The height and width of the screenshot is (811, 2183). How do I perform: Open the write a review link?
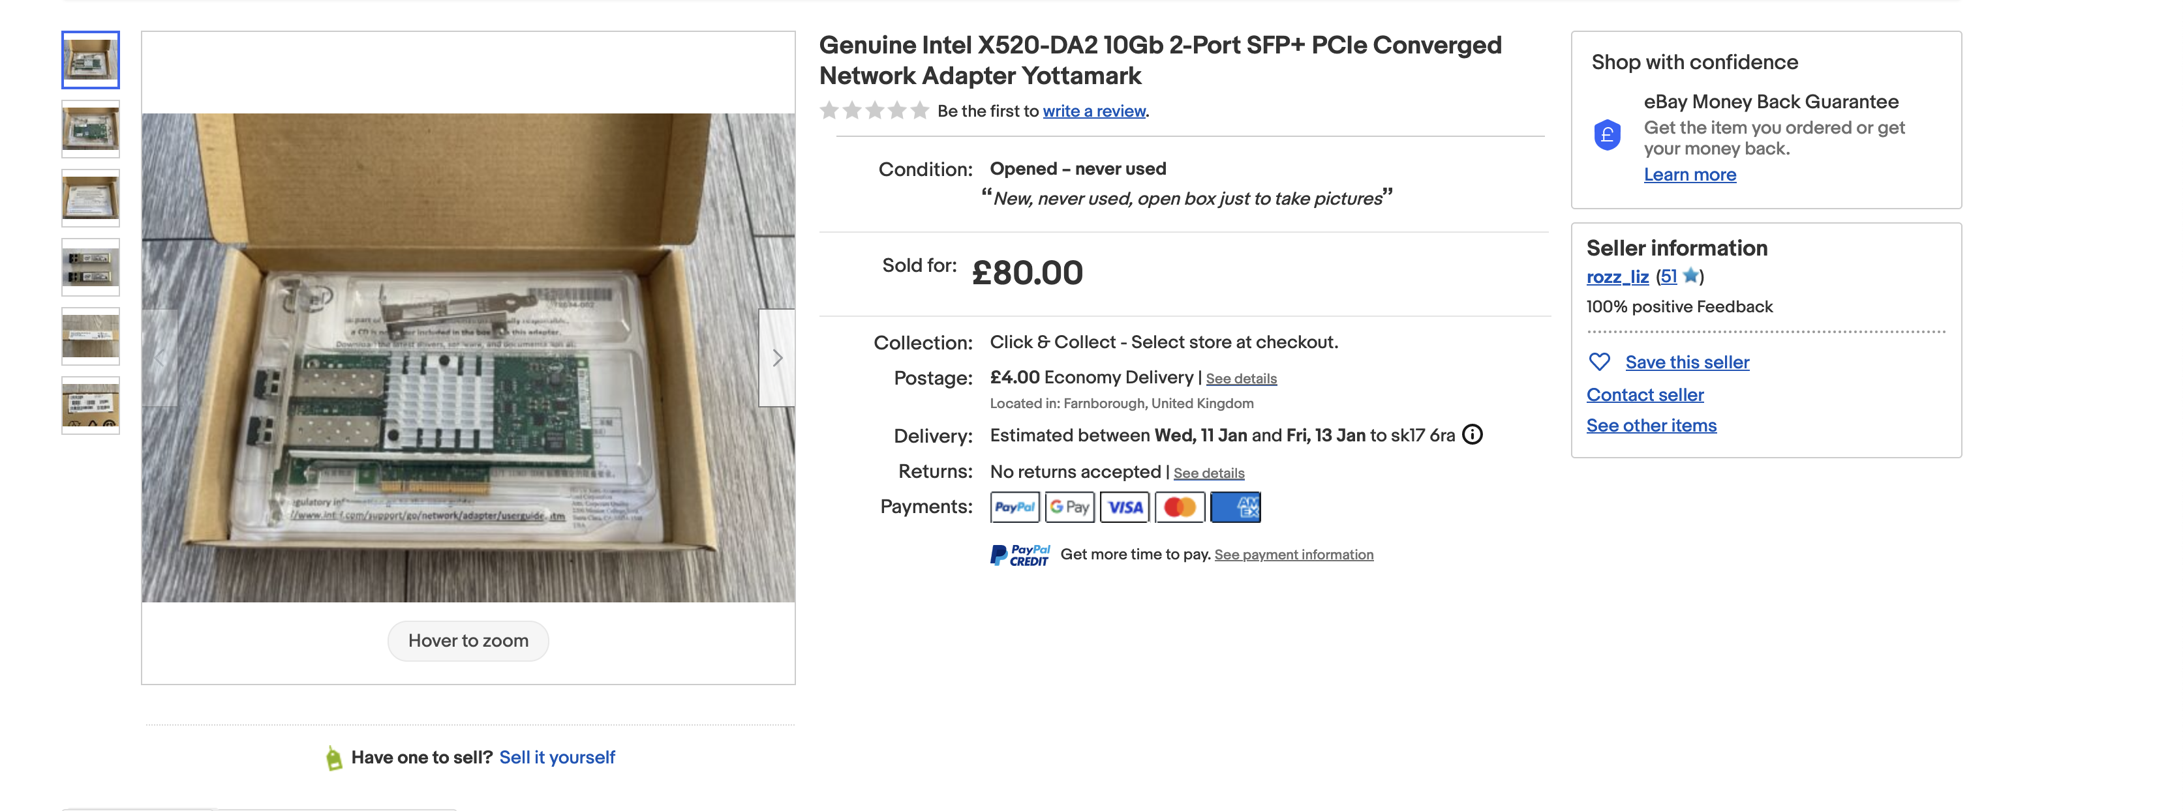[1094, 111]
